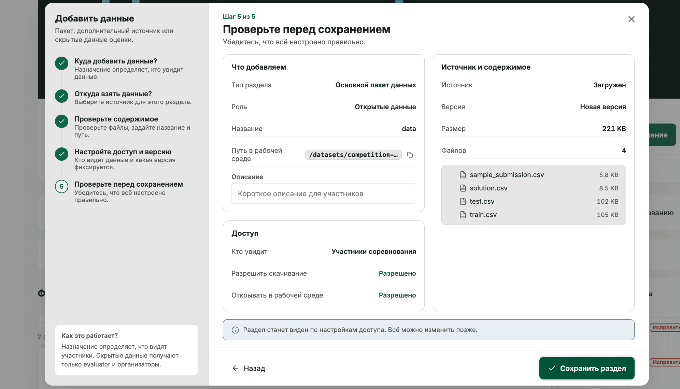Screen dimensions: 680x389
Task: Copy the workspace path
Action: tap(410, 155)
